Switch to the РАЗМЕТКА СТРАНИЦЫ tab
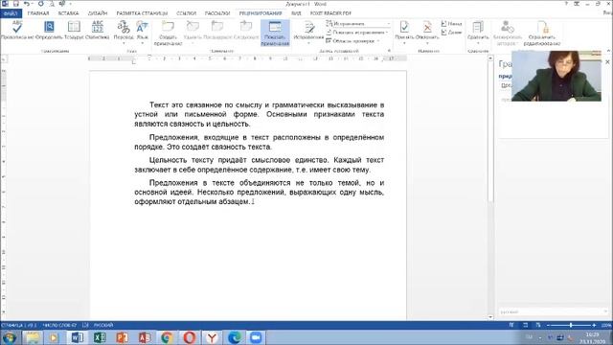 [142, 13]
